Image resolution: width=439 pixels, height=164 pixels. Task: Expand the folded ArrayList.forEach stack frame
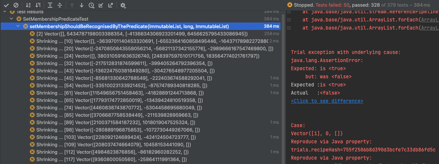coord(289,20)
